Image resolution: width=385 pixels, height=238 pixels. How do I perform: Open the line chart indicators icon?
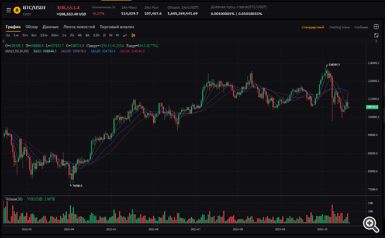pyautogui.click(x=125, y=35)
